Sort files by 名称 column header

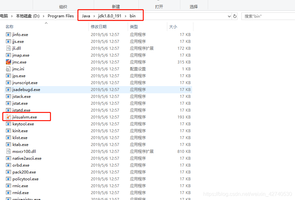tap(9, 27)
